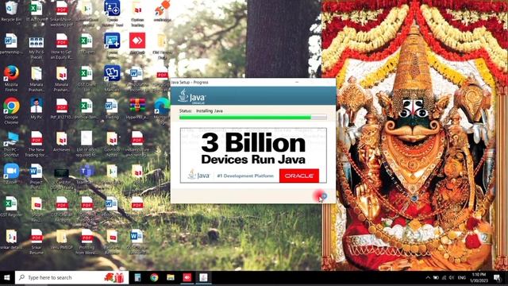Open the volume icon in system tray
This screenshot has height=286, width=508.
(452, 277)
